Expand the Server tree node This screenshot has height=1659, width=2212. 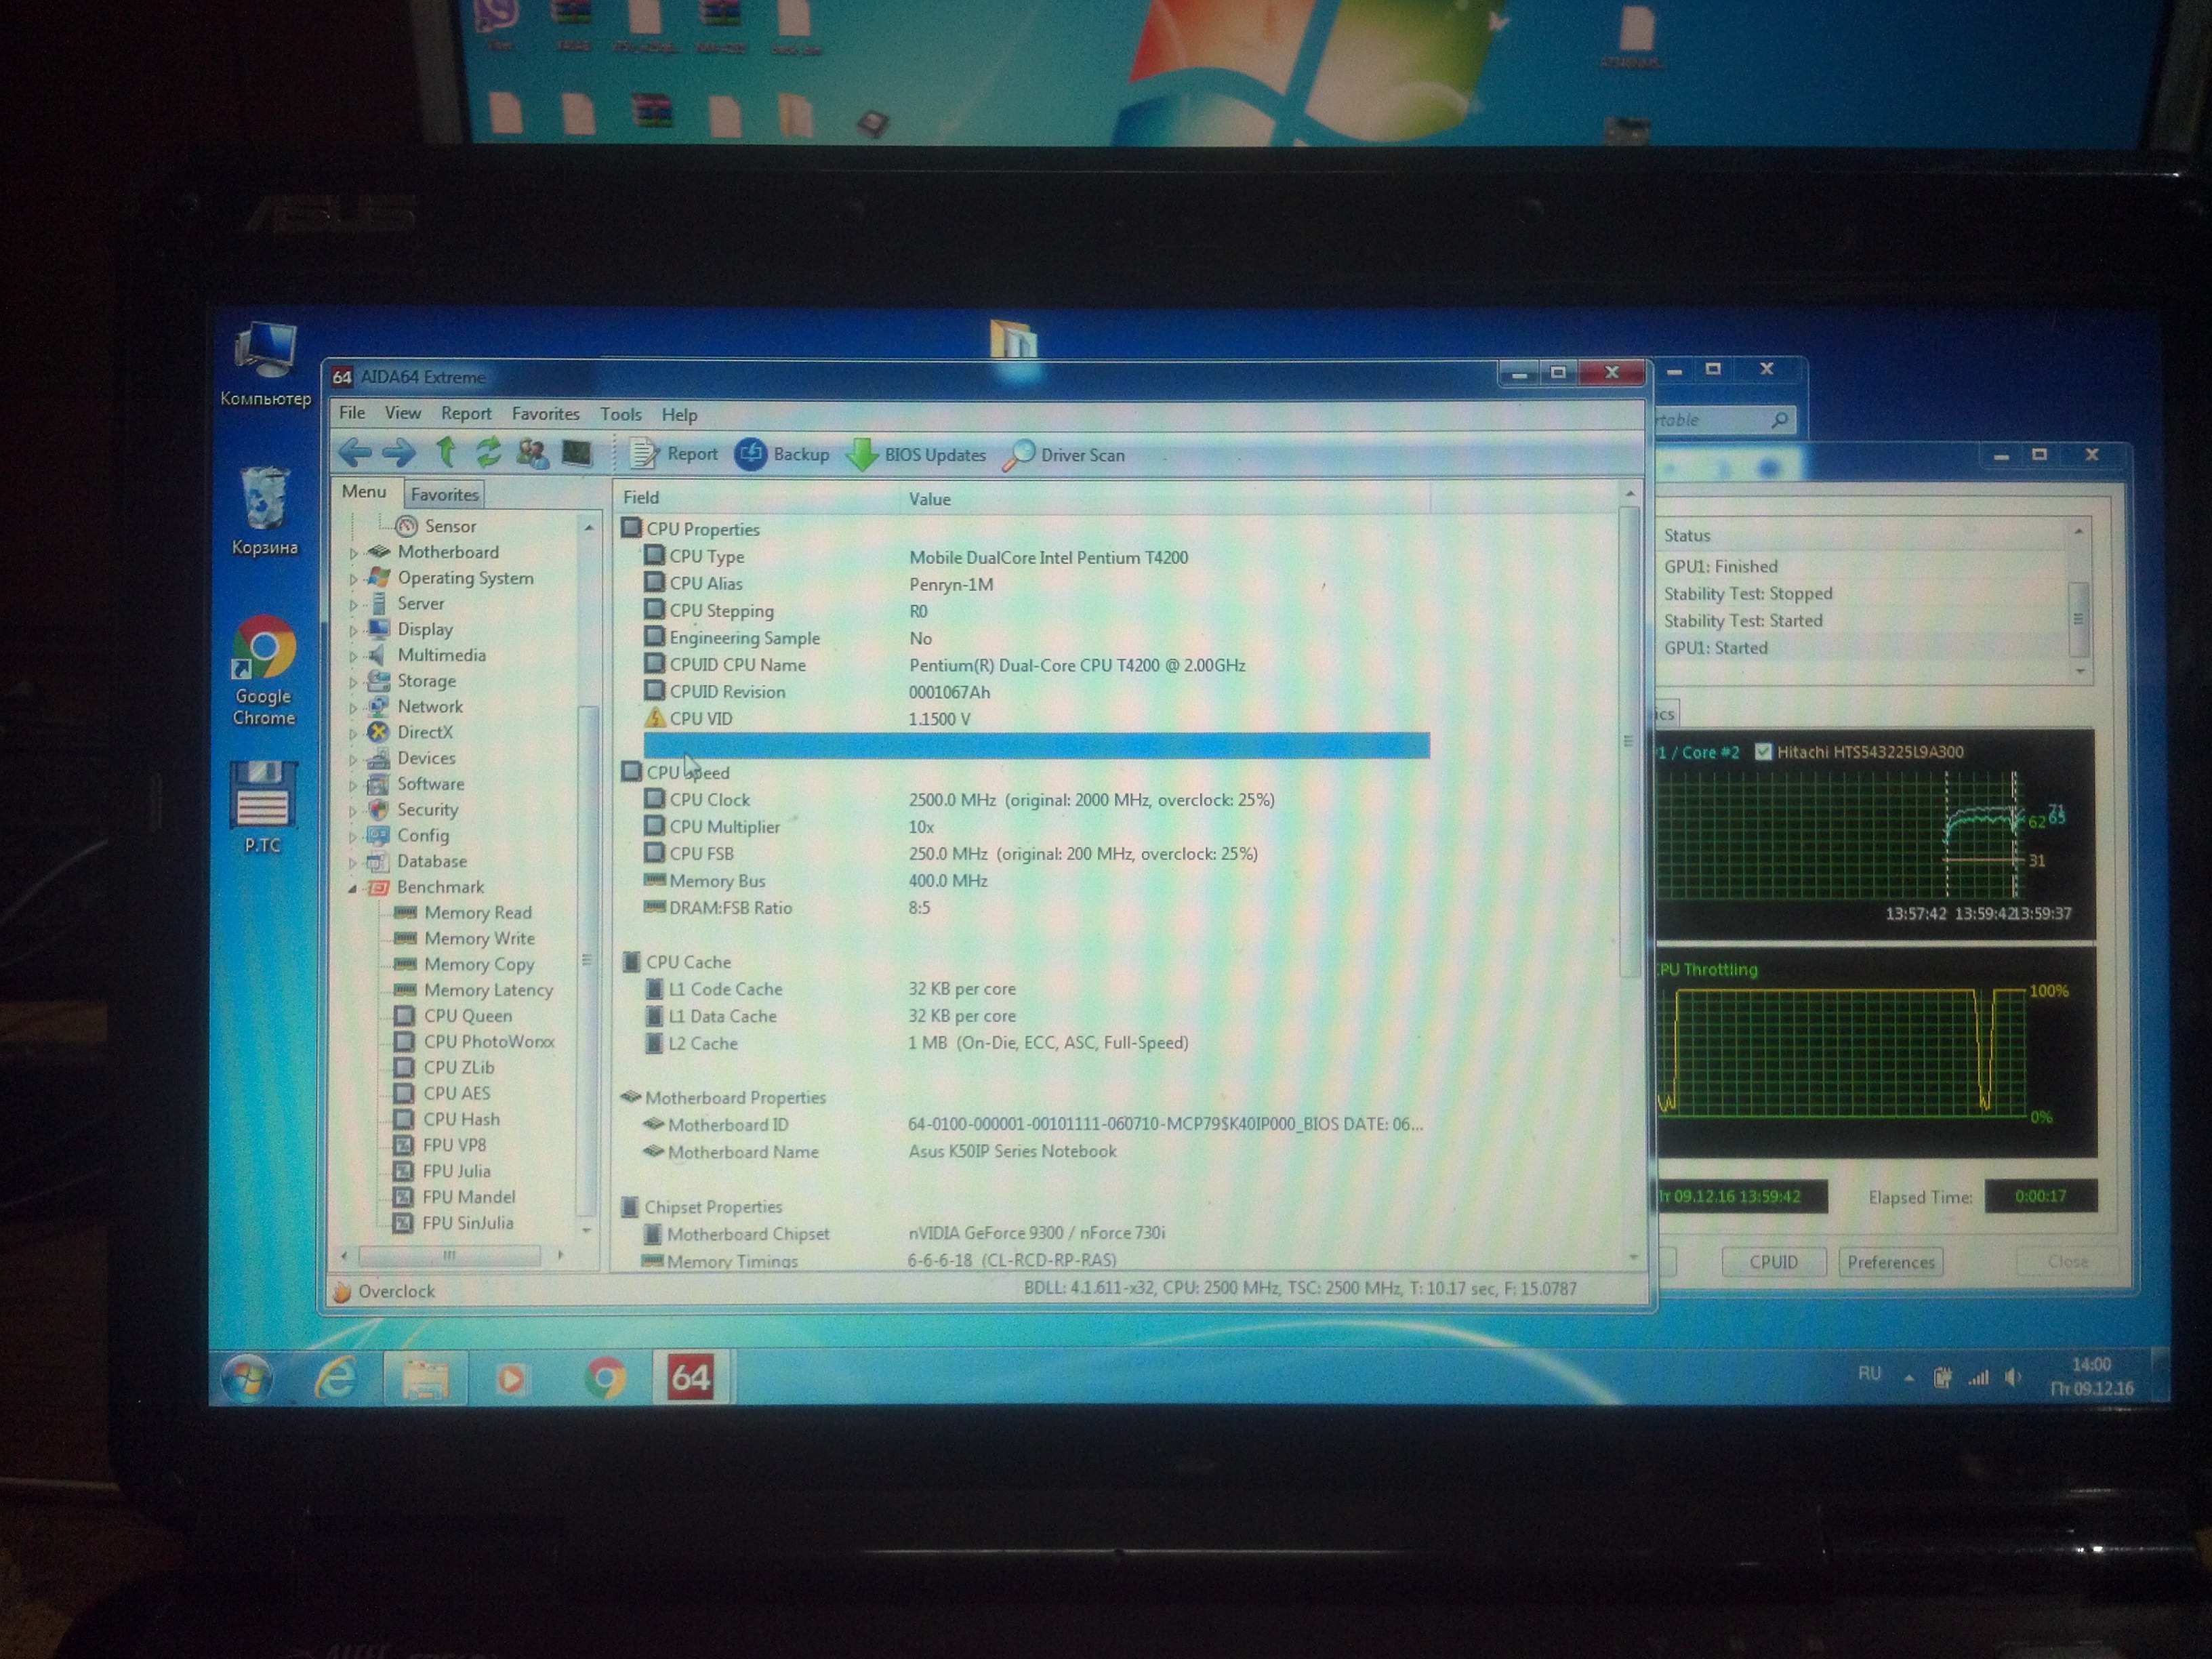click(353, 604)
